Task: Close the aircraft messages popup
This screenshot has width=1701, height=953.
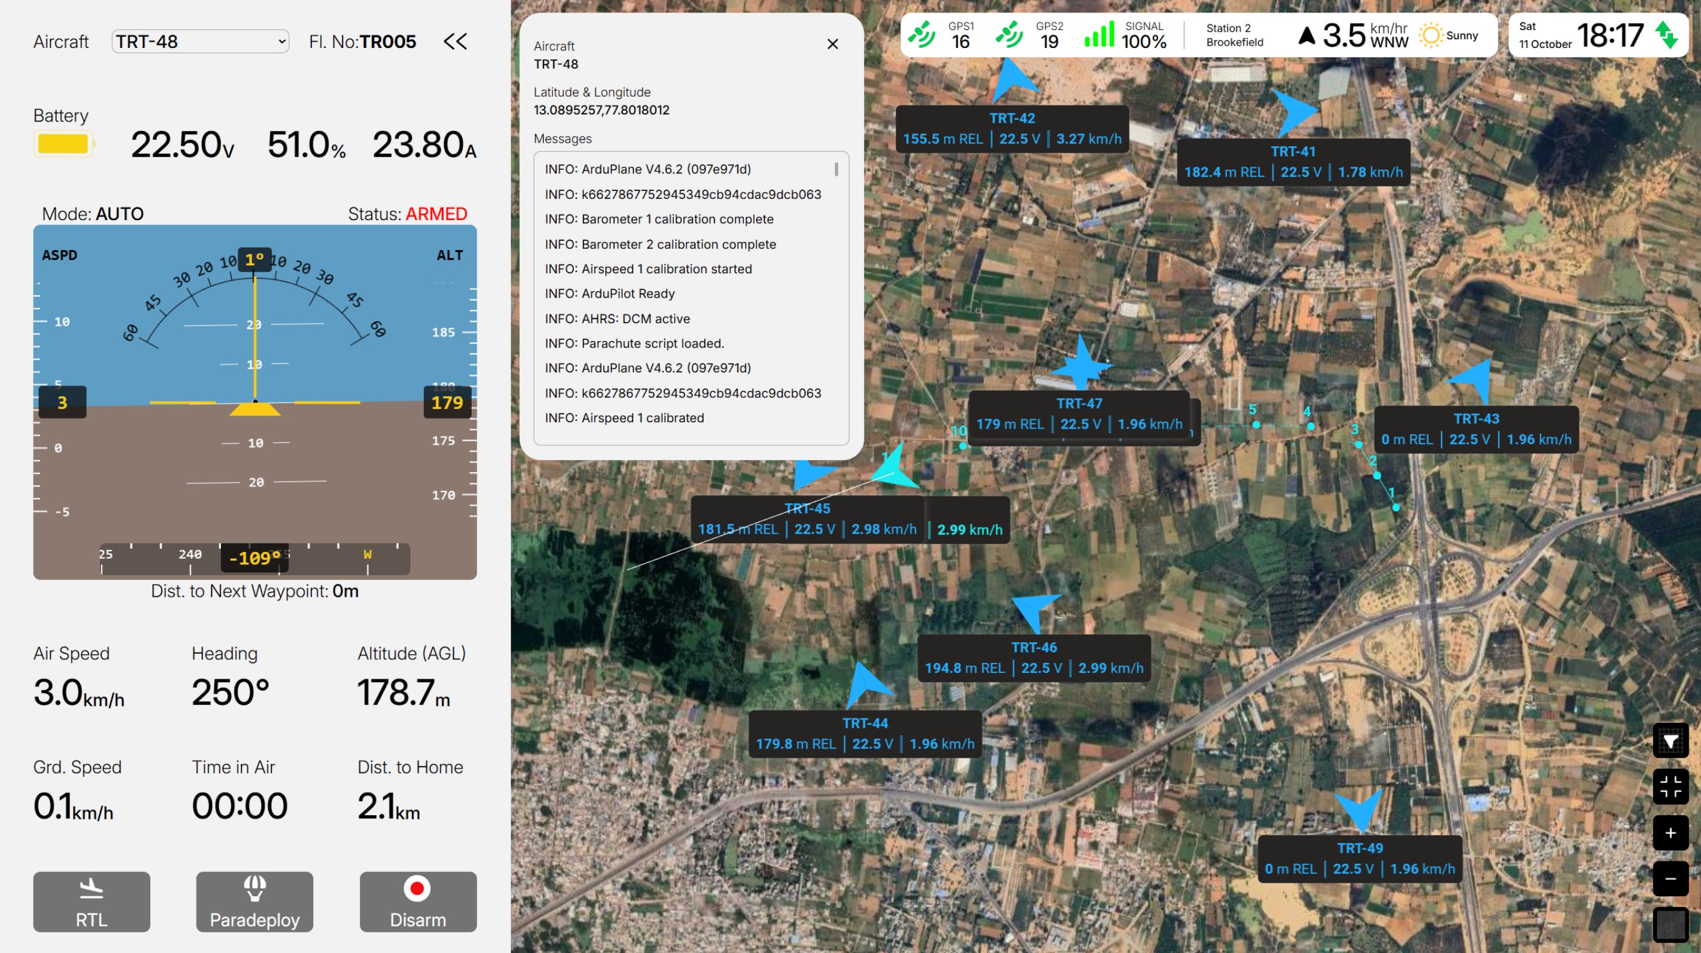Action: click(832, 44)
